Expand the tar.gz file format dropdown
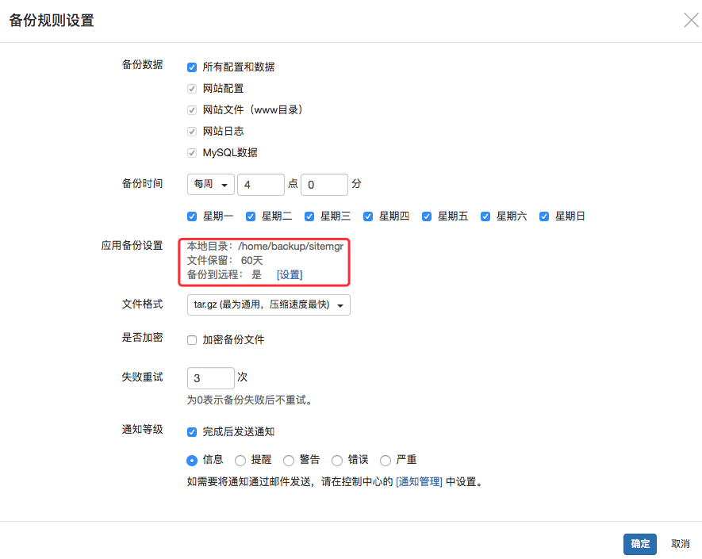The width and height of the screenshot is (702, 559). point(268,305)
